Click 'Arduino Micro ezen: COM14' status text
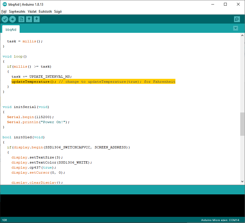This screenshot has width=245, height=223. click(x=220, y=220)
